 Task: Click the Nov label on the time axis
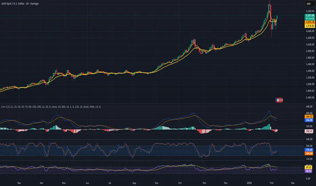(204, 183)
